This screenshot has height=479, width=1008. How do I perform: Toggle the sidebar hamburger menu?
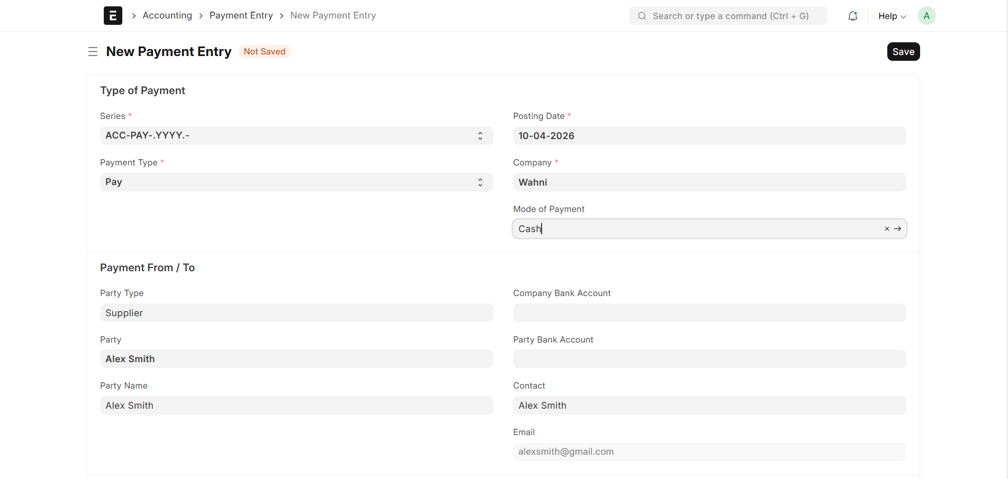coord(93,52)
